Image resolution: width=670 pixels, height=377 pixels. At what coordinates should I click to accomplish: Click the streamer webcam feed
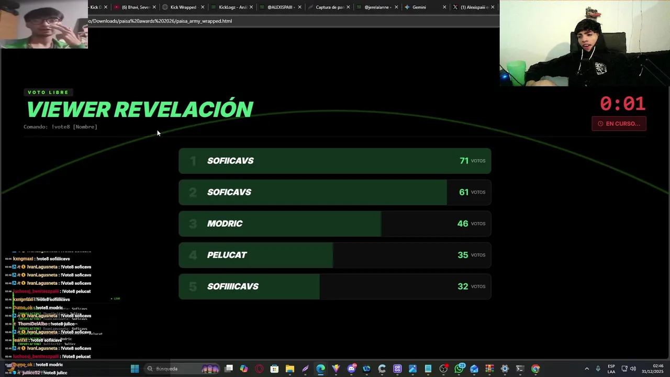coord(585,43)
